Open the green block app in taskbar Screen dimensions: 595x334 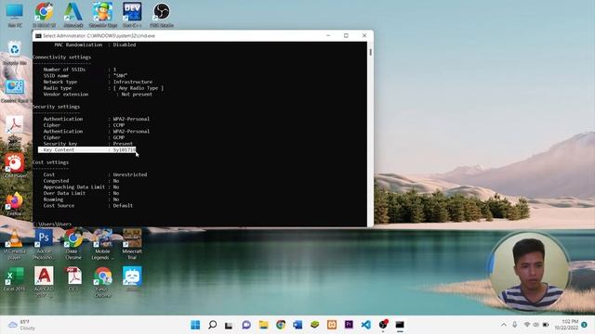coord(314,325)
